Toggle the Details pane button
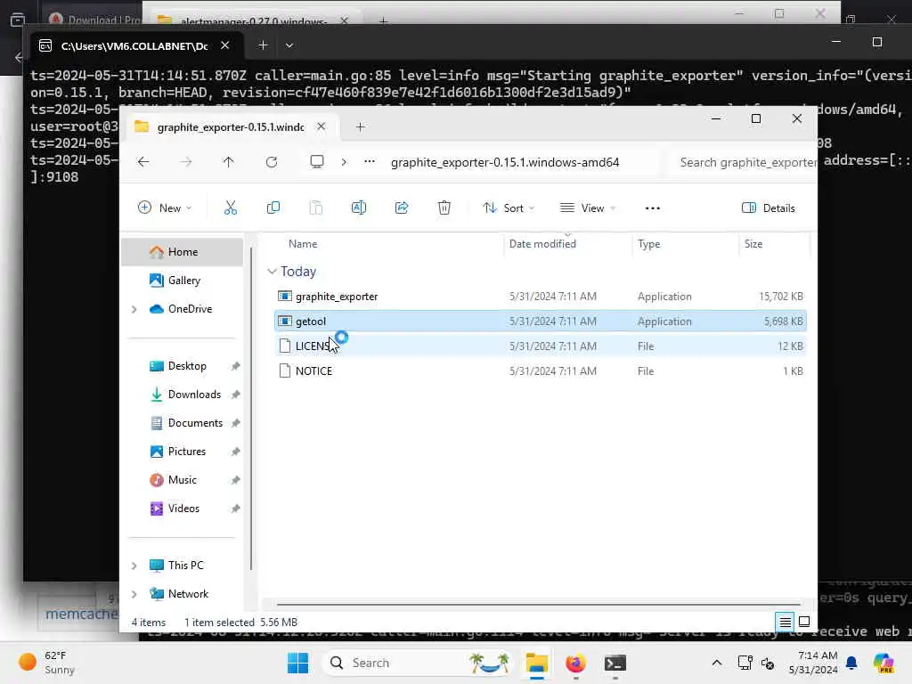This screenshot has width=912, height=684. pos(769,208)
